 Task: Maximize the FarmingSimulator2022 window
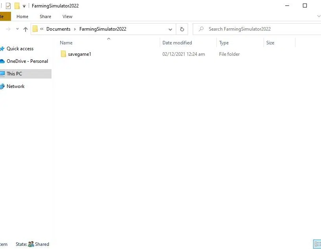[x=305, y=6]
